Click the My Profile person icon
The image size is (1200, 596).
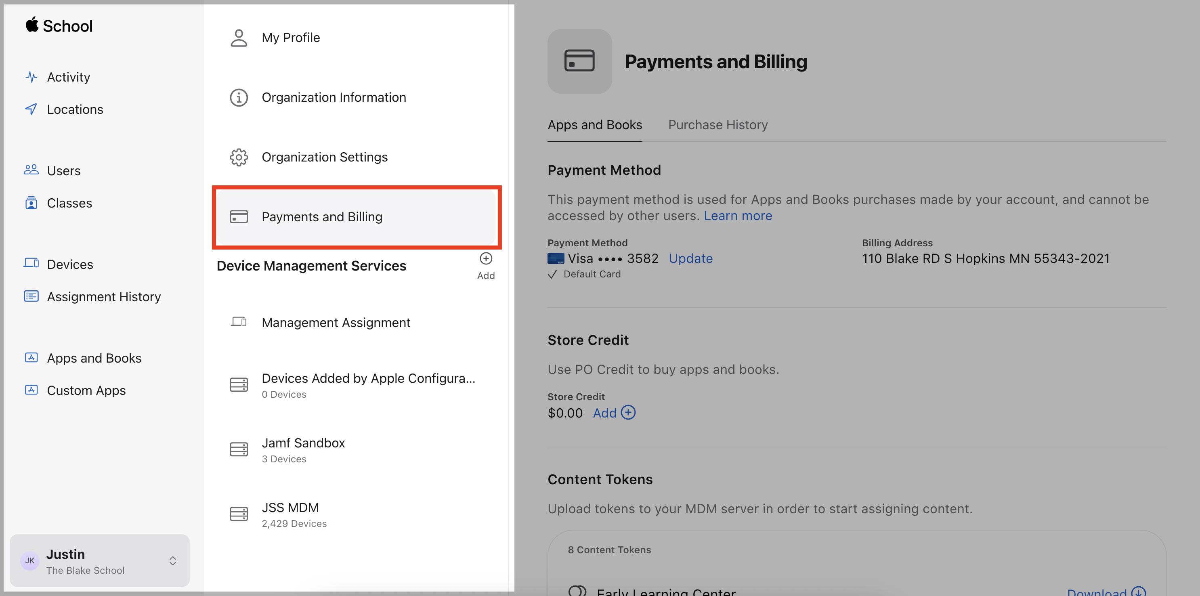coord(239,38)
